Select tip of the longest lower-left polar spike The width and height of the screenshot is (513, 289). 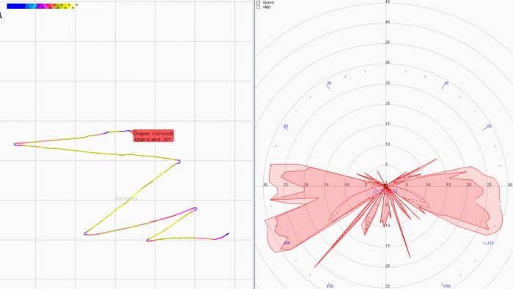click(315, 267)
